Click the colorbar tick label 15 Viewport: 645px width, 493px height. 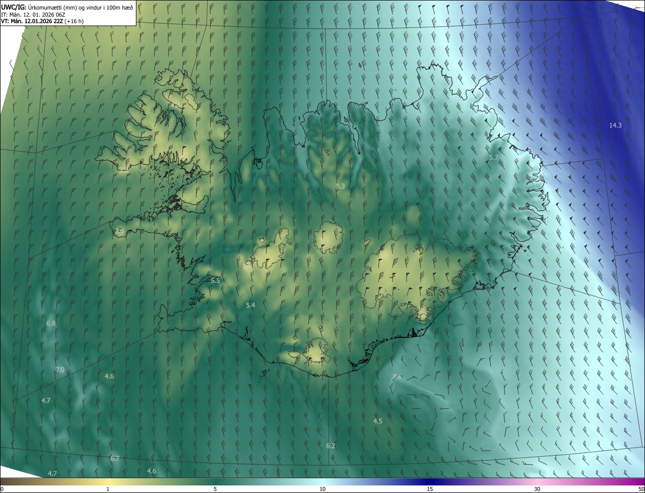[x=430, y=489]
